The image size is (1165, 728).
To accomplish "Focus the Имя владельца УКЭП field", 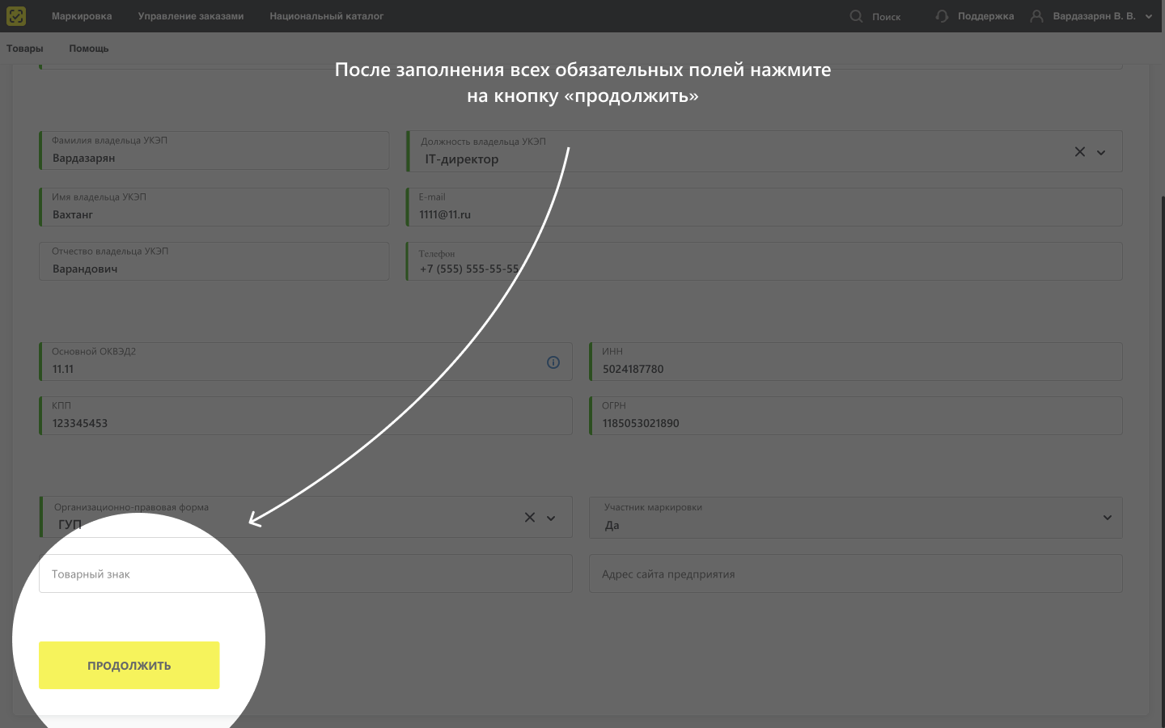I will (x=214, y=207).
